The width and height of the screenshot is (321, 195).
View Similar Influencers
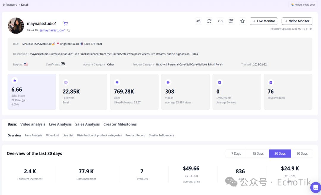[161, 135]
